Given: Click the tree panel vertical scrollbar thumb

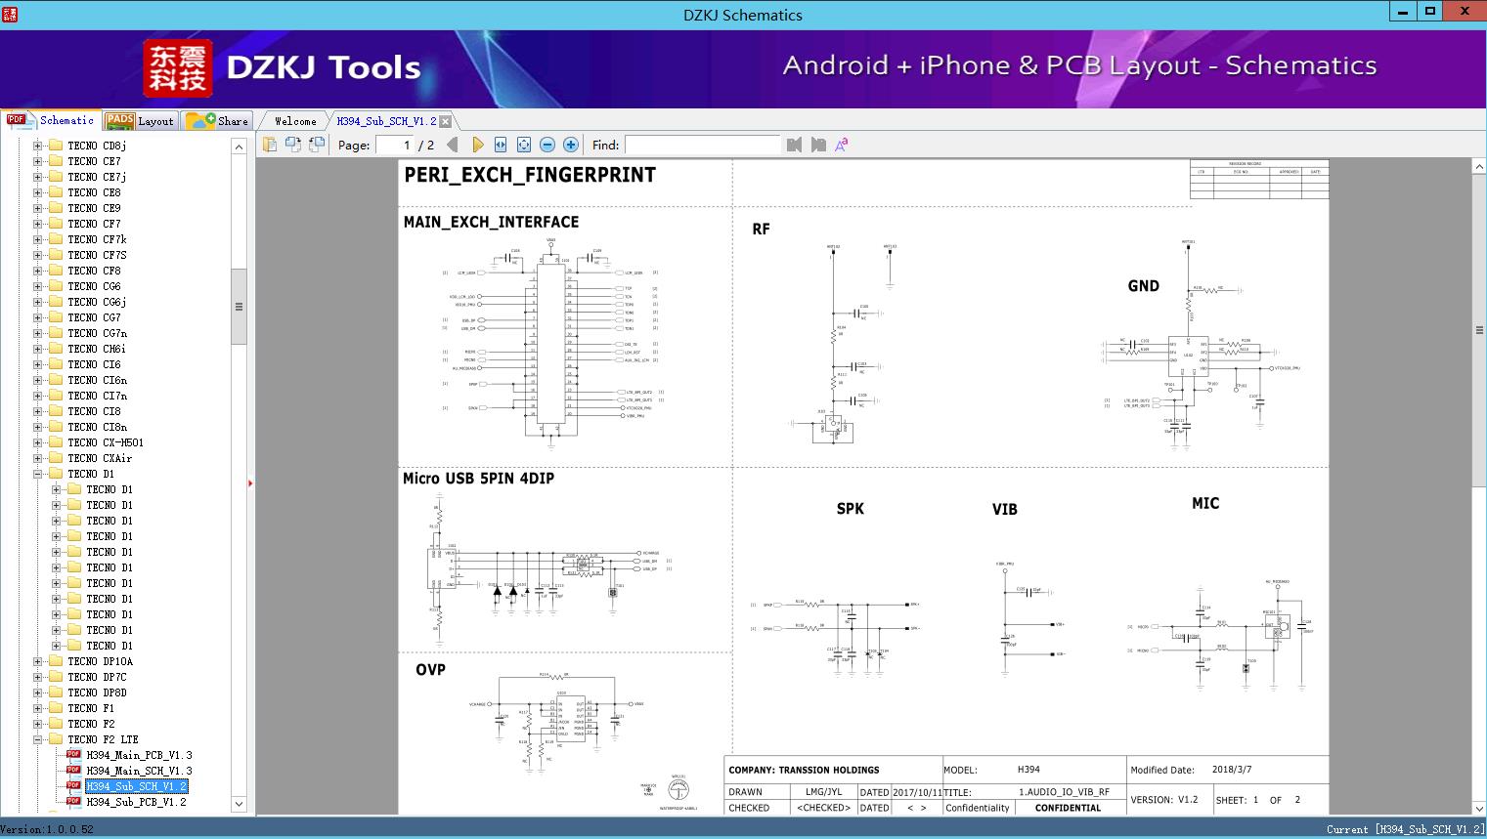Looking at the screenshot, I should [239, 307].
